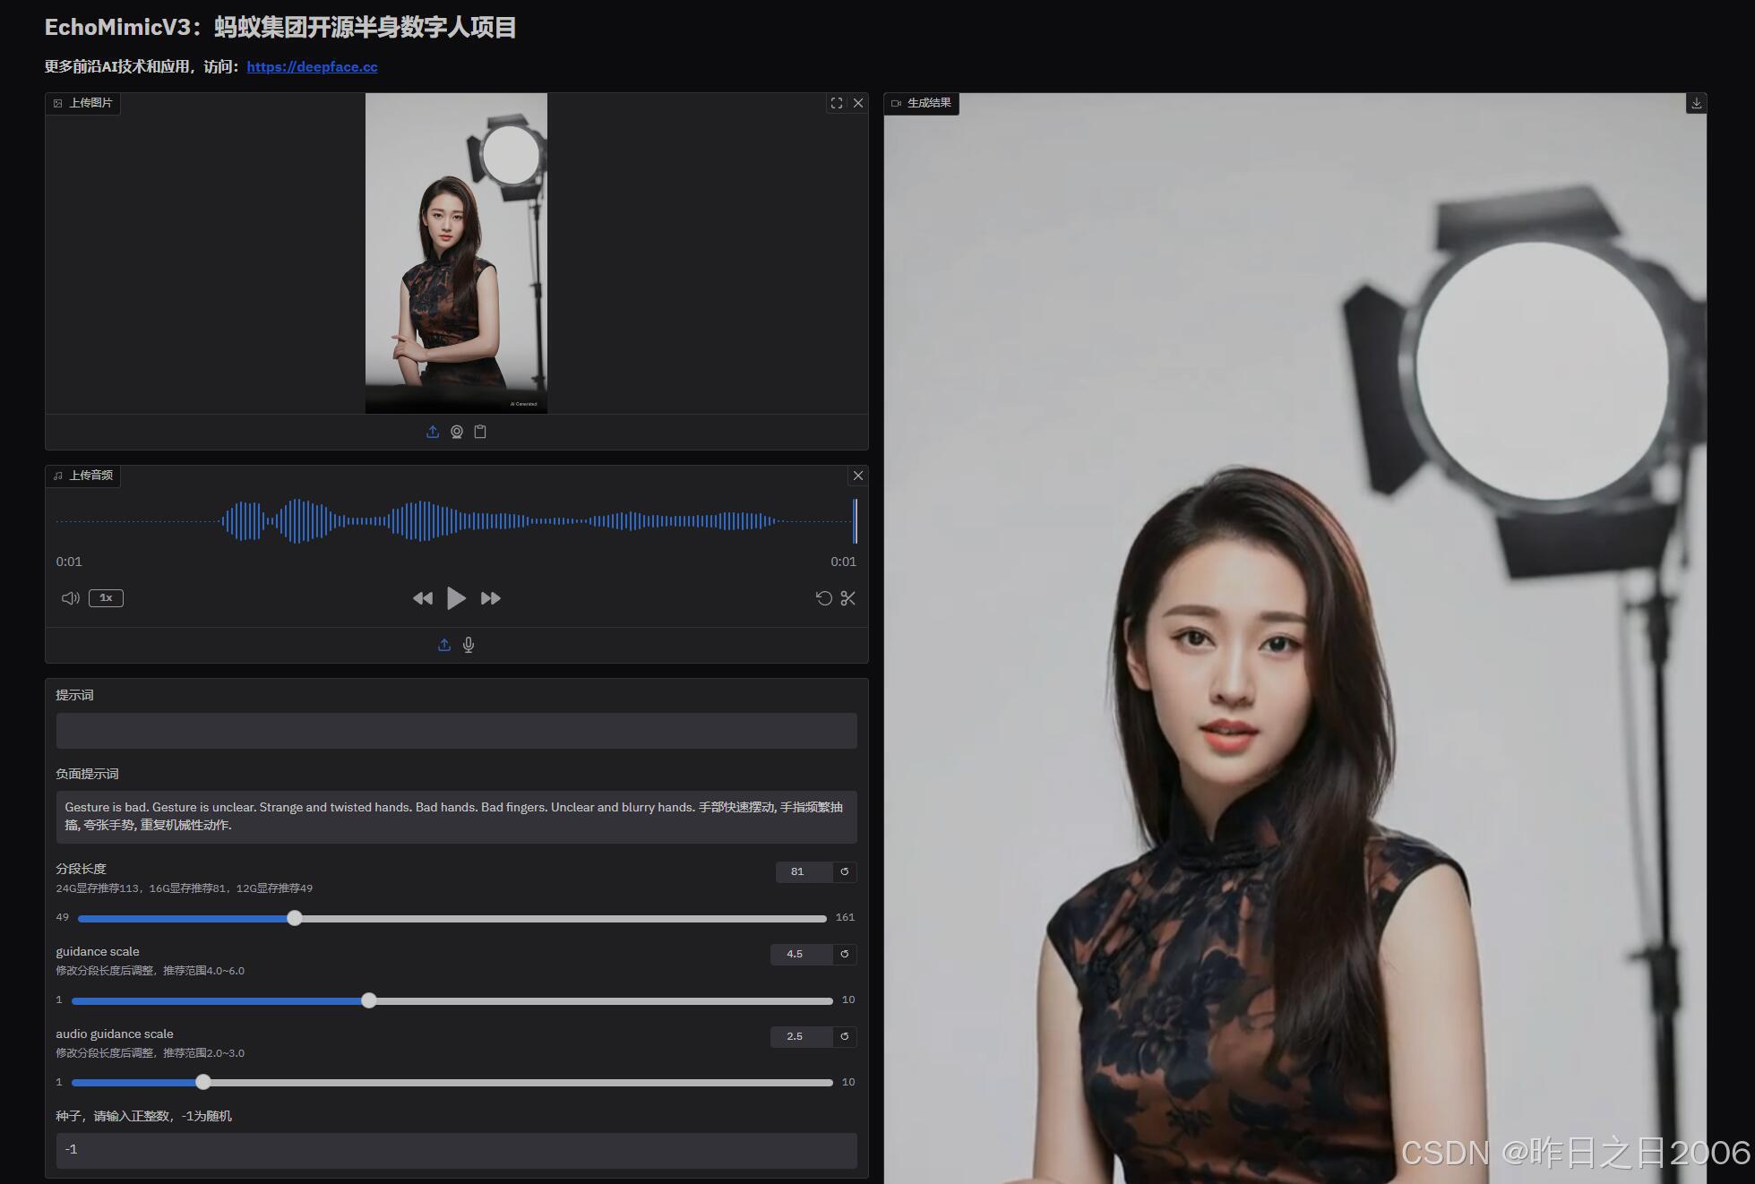This screenshot has width=1755, height=1184.
Task: Play the uploaded audio
Action: tap(456, 598)
